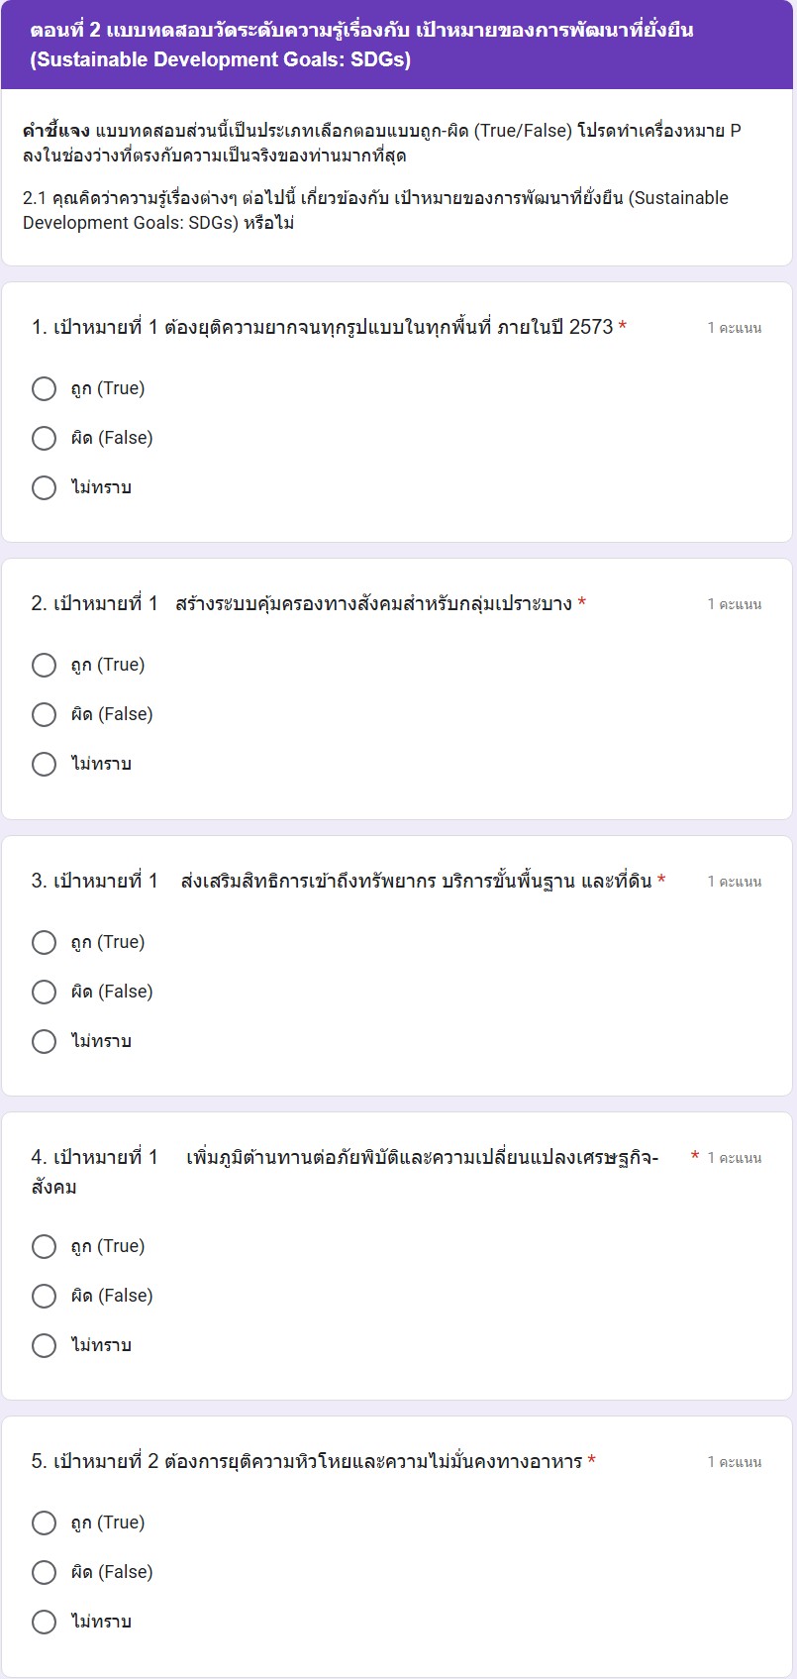Pick ไม่ทราบ for question 5

coord(44,1622)
